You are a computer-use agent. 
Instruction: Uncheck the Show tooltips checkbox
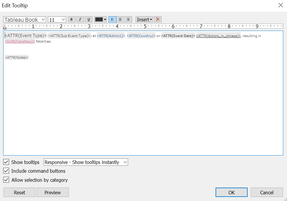pos(6,162)
